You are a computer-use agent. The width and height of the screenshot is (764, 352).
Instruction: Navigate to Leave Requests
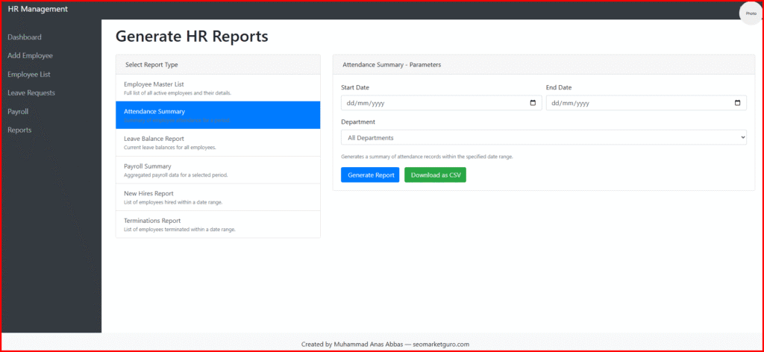click(31, 93)
